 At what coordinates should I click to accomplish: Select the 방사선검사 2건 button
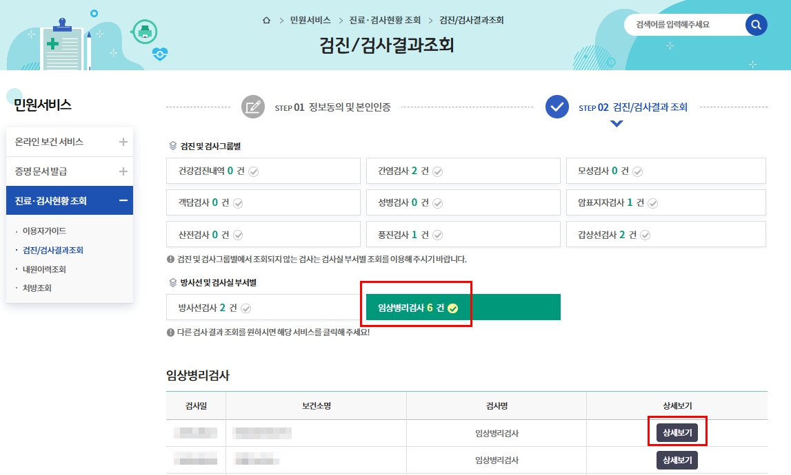[x=263, y=307]
